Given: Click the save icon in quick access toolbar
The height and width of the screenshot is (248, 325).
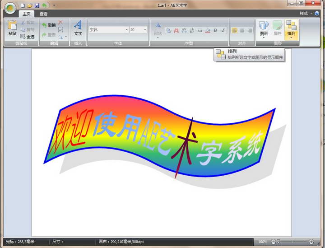Looking at the screenshot, I should click(37, 5).
